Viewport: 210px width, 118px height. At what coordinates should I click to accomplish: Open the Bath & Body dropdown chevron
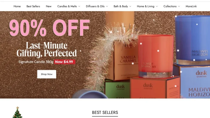(x=130, y=6)
